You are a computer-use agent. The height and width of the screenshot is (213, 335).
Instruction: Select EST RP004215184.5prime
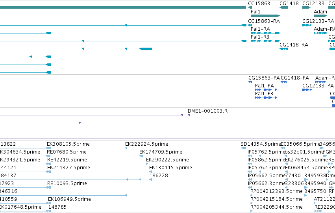276,199
